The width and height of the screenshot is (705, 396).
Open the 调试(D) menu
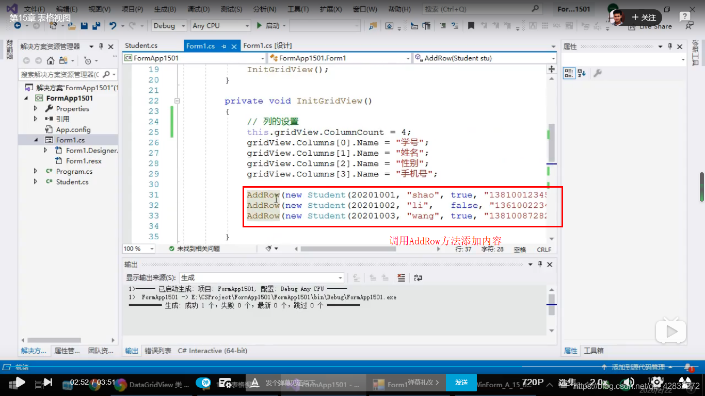click(198, 9)
